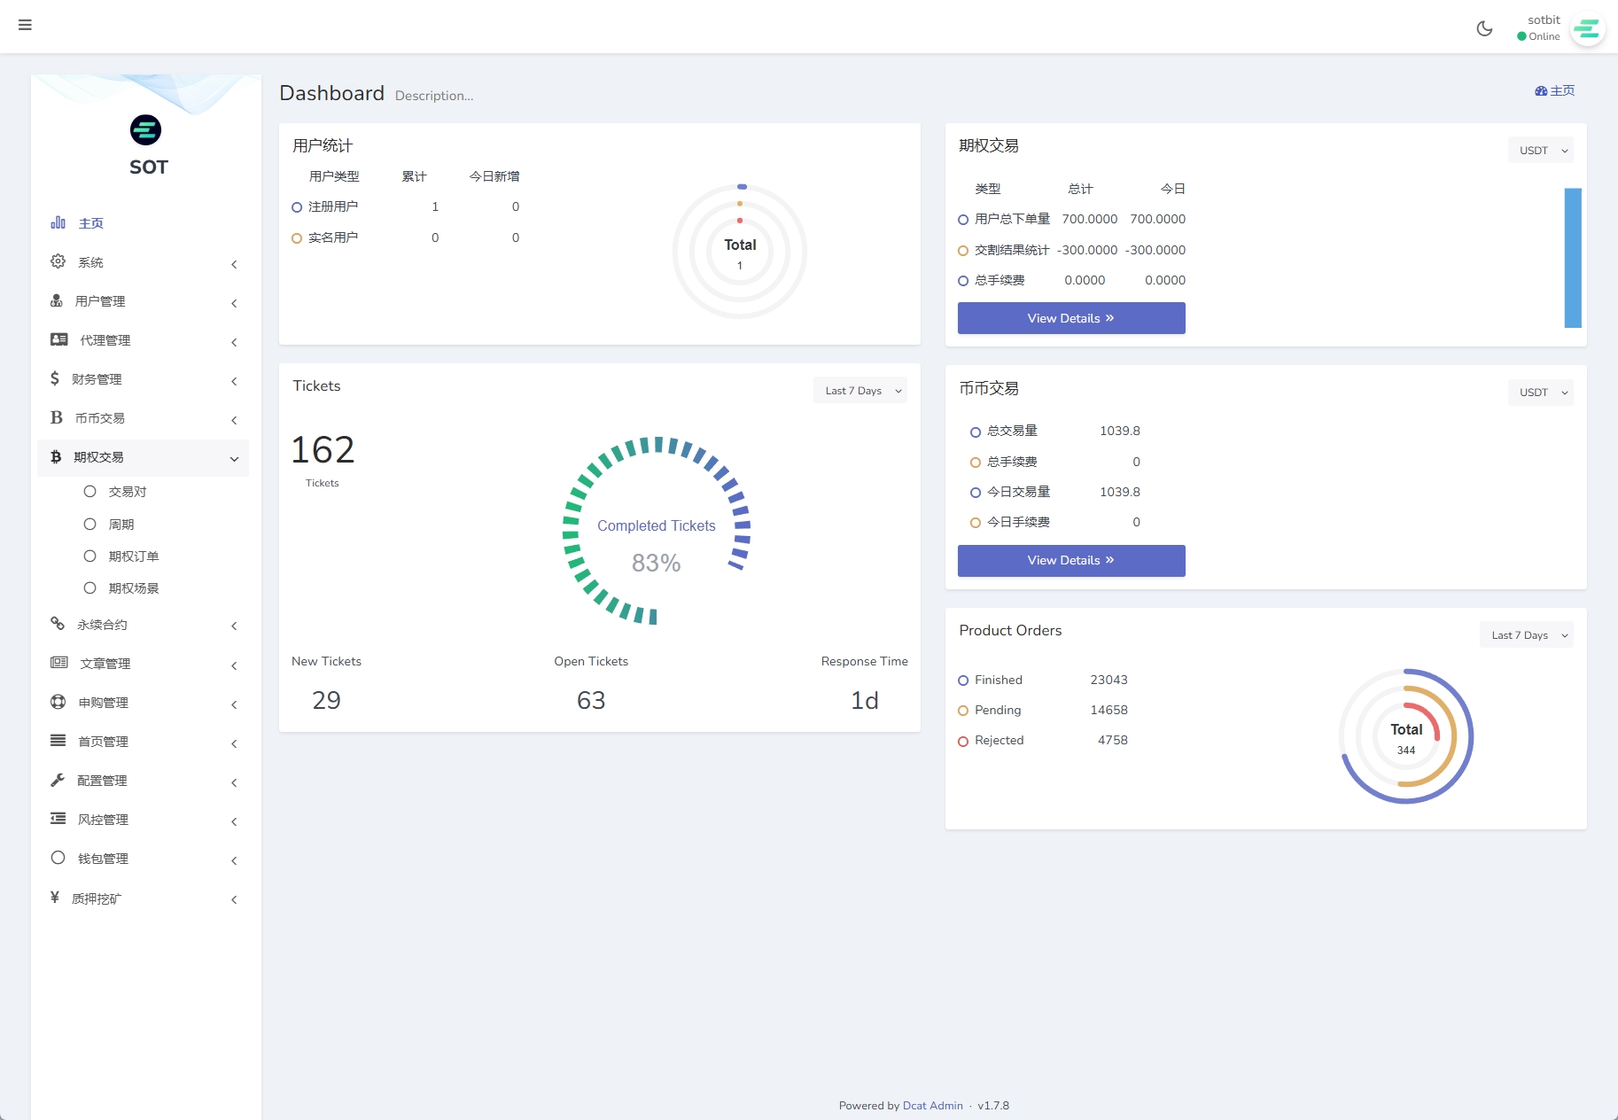Click the hamburger menu icon
The height and width of the screenshot is (1120, 1618).
pos(25,25)
